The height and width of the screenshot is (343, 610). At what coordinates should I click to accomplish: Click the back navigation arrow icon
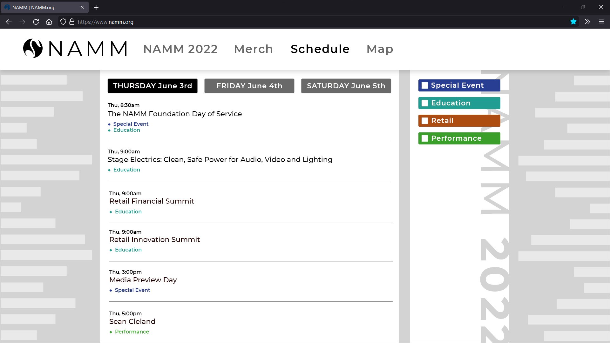(x=9, y=22)
